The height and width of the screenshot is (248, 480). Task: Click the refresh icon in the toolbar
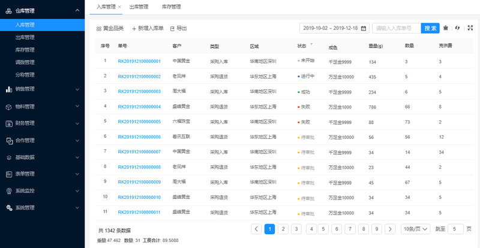pyautogui.click(x=458, y=28)
